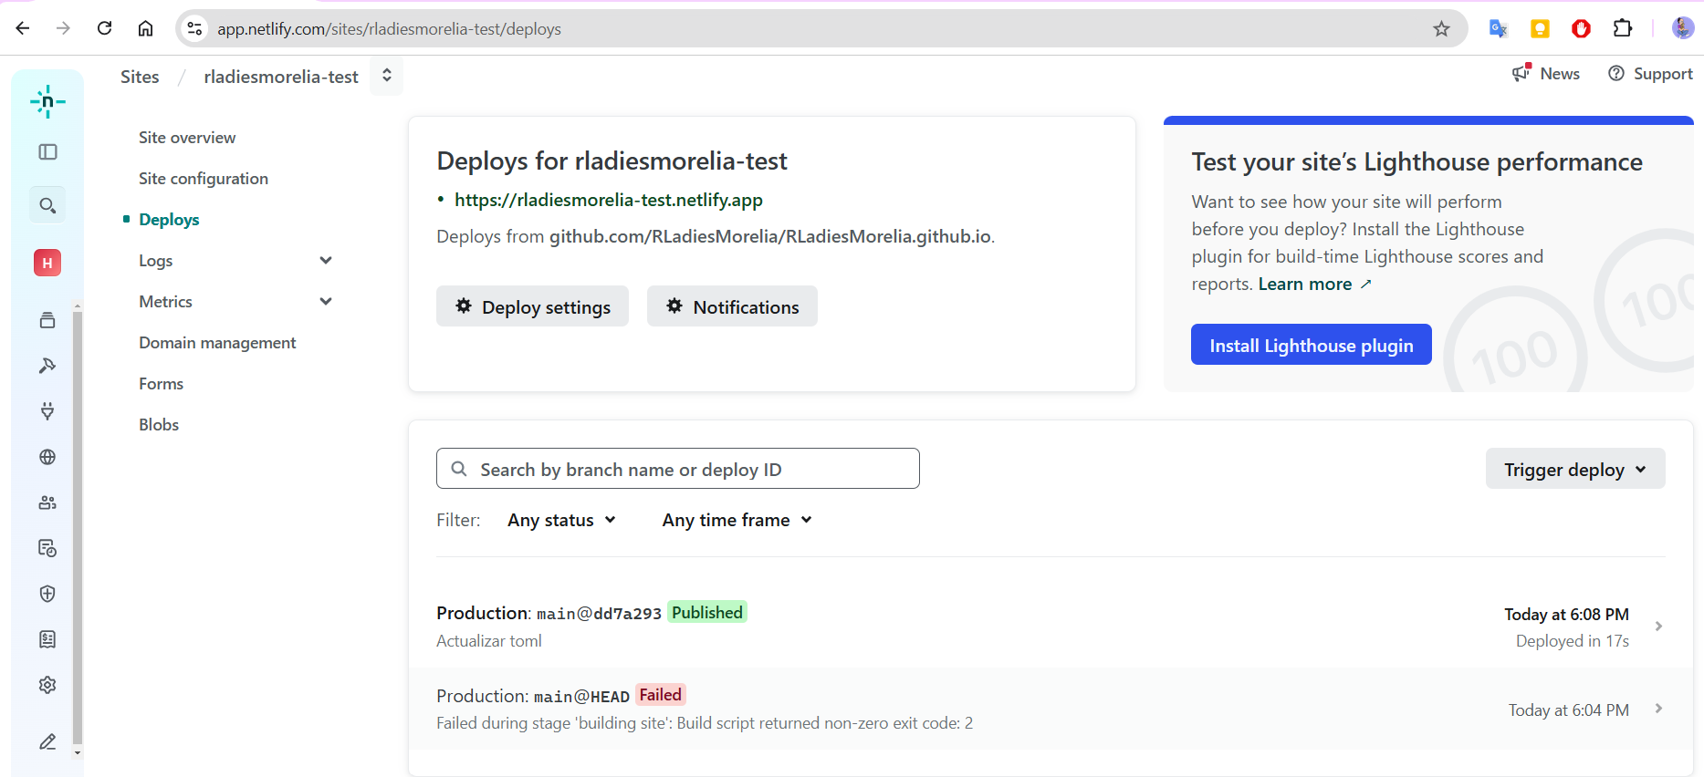The image size is (1704, 777).
Task: Open the Security shield icon
Action: point(47,594)
